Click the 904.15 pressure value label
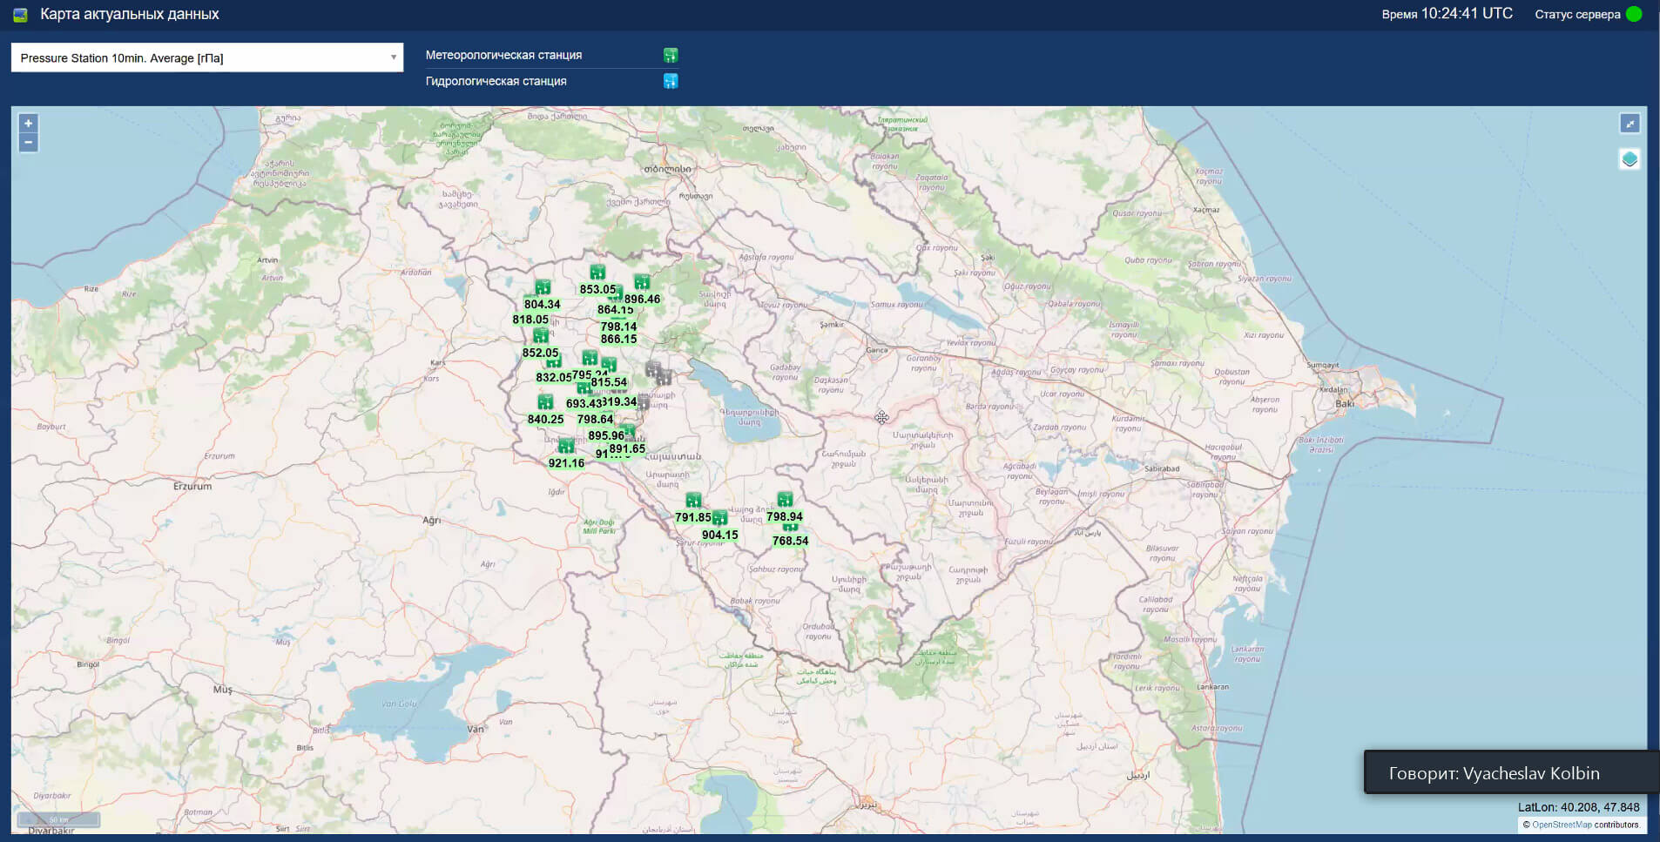The width and height of the screenshot is (1660, 842). pos(719,536)
